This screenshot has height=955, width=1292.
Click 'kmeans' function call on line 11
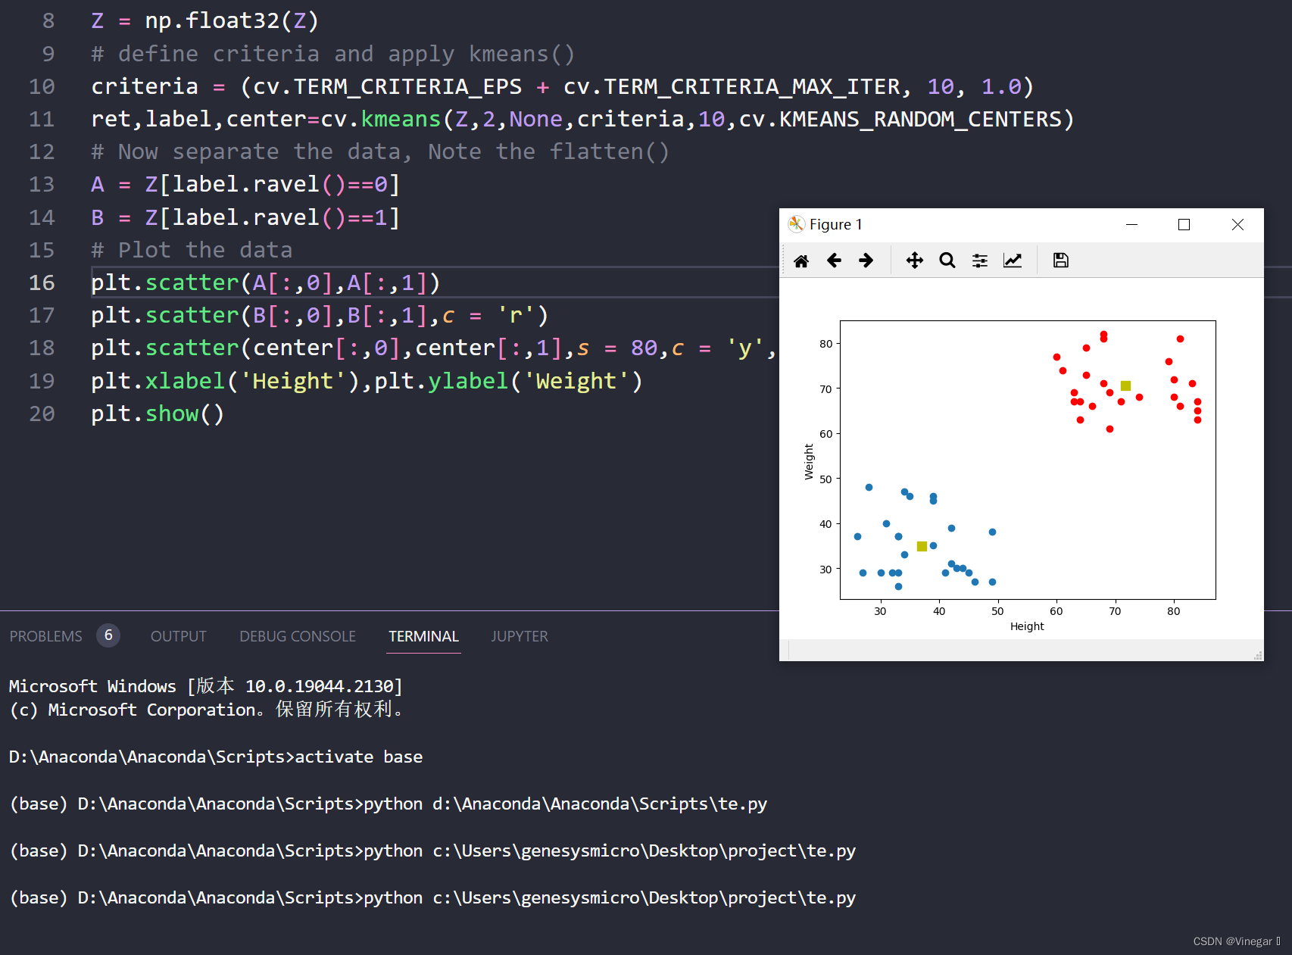point(401,119)
